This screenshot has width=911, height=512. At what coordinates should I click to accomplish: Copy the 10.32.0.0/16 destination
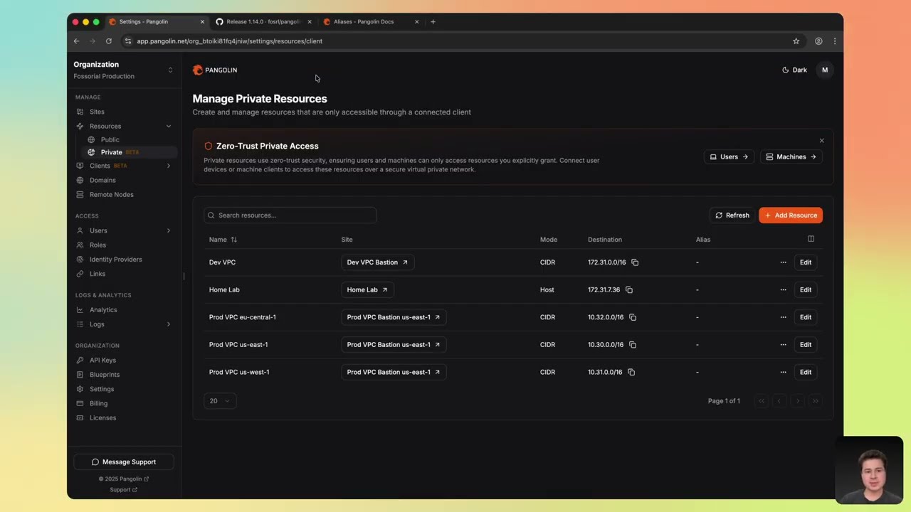[x=633, y=317]
